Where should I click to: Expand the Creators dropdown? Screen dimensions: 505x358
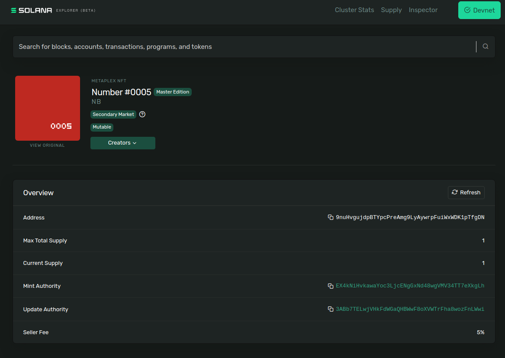tap(123, 143)
